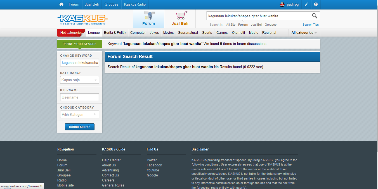Expand All categories menu
Viewport: 378px width, 189px height.
(304, 33)
